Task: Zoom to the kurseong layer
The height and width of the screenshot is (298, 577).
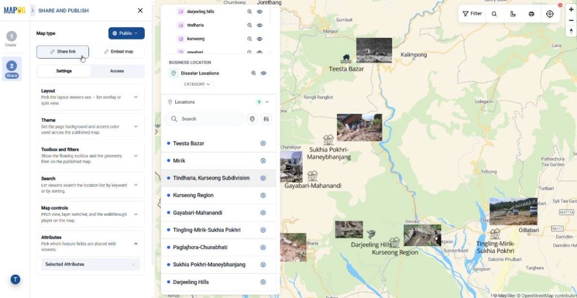Action: click(250, 39)
